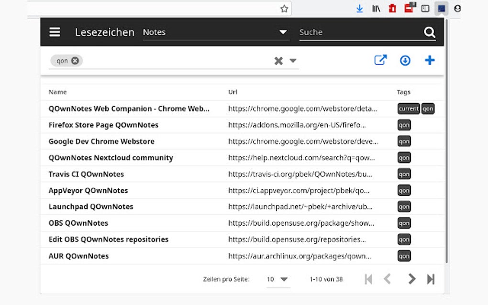Sort the list by the Url column

tap(233, 92)
